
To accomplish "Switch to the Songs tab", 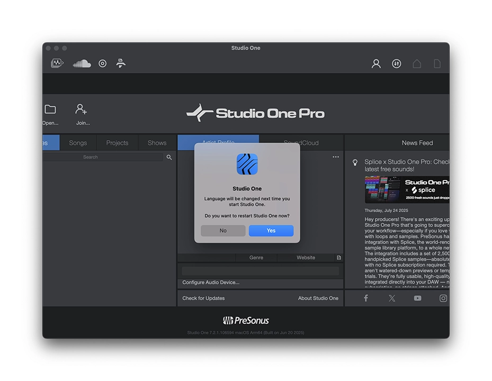I will [78, 143].
